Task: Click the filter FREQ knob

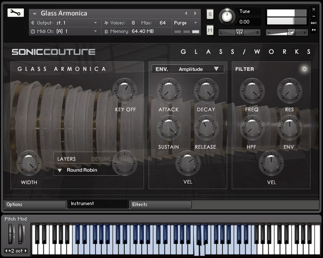Action: 252,91
